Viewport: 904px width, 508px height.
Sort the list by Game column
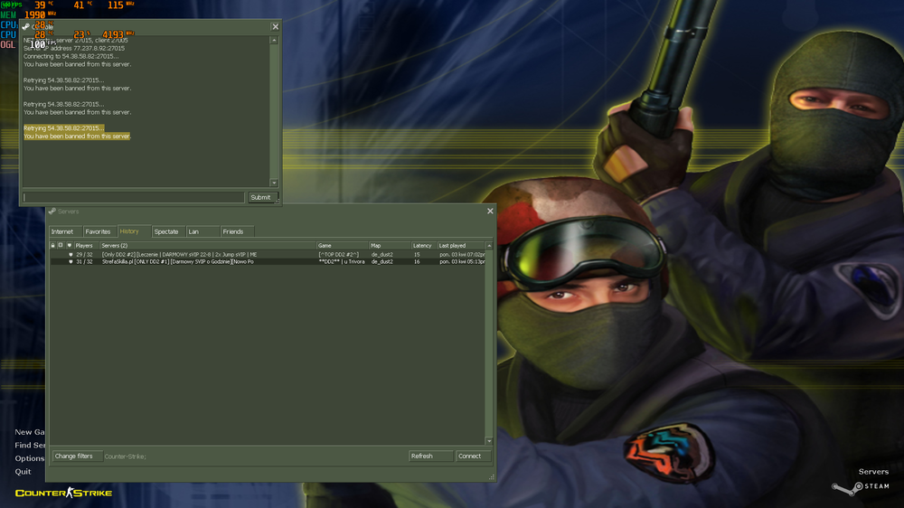tap(343, 246)
